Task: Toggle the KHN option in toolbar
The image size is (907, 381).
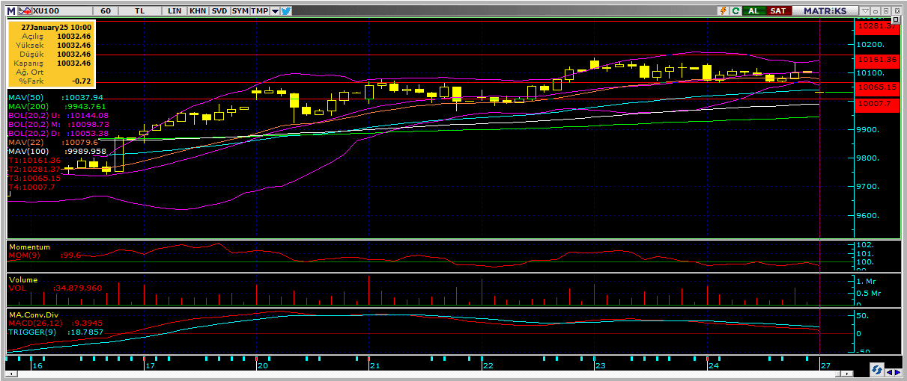Action: point(198,11)
